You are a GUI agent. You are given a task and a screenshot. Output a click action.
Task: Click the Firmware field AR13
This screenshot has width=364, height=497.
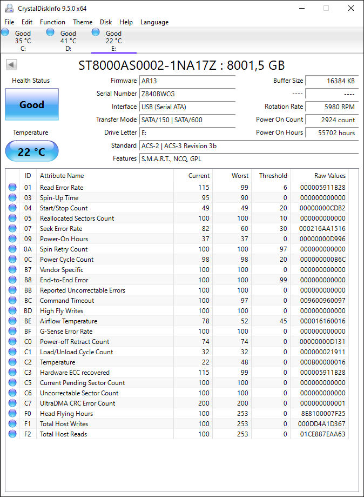pos(187,81)
